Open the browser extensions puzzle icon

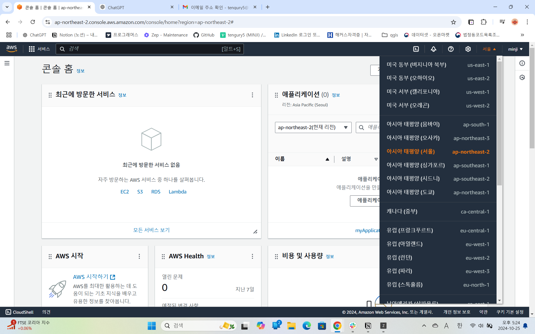(x=484, y=22)
